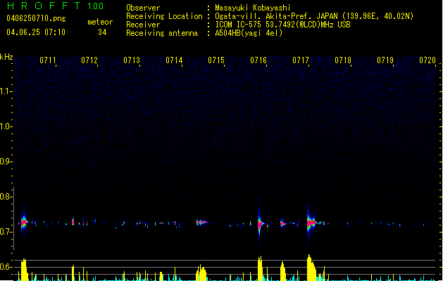Image resolution: width=443 pixels, height=281 pixels.
Task: Click the 1.1 kHz axis label
Action: 6,91
